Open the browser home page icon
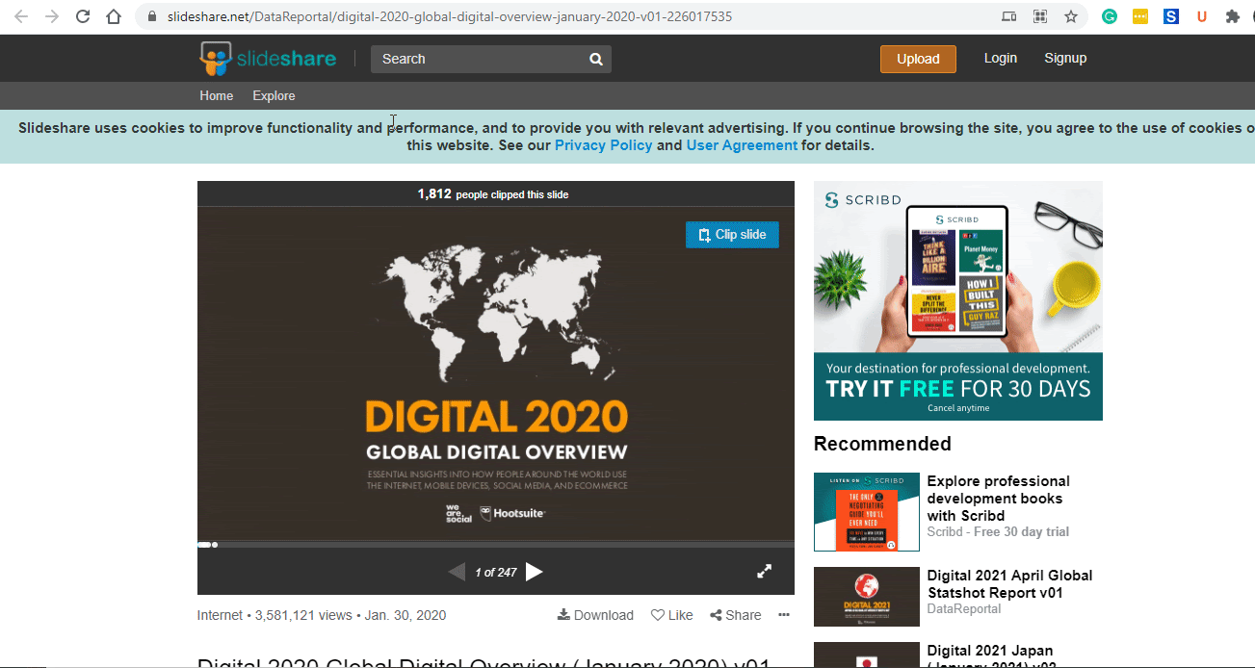 click(114, 16)
